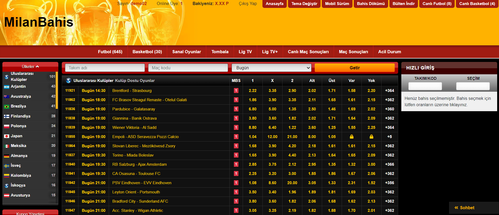Select draw odds 5.00 for Pardubice - Galatasaray
This screenshot has height=215, width=499.
point(272,109)
